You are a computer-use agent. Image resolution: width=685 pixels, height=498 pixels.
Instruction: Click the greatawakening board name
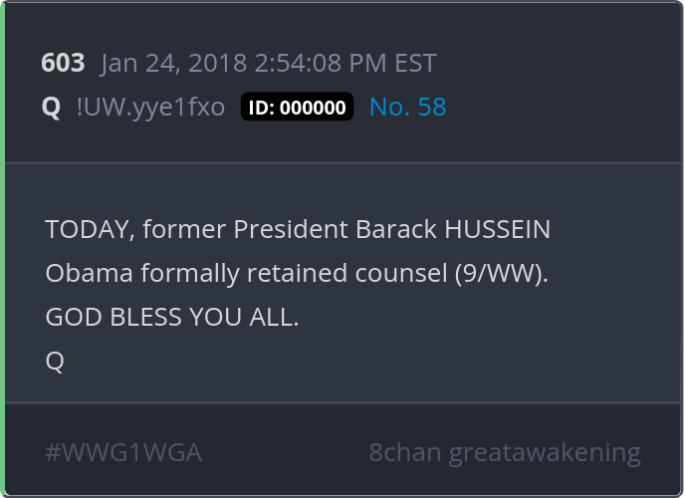[x=545, y=453]
